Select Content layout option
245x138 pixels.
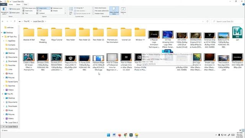[x=41, y=13]
